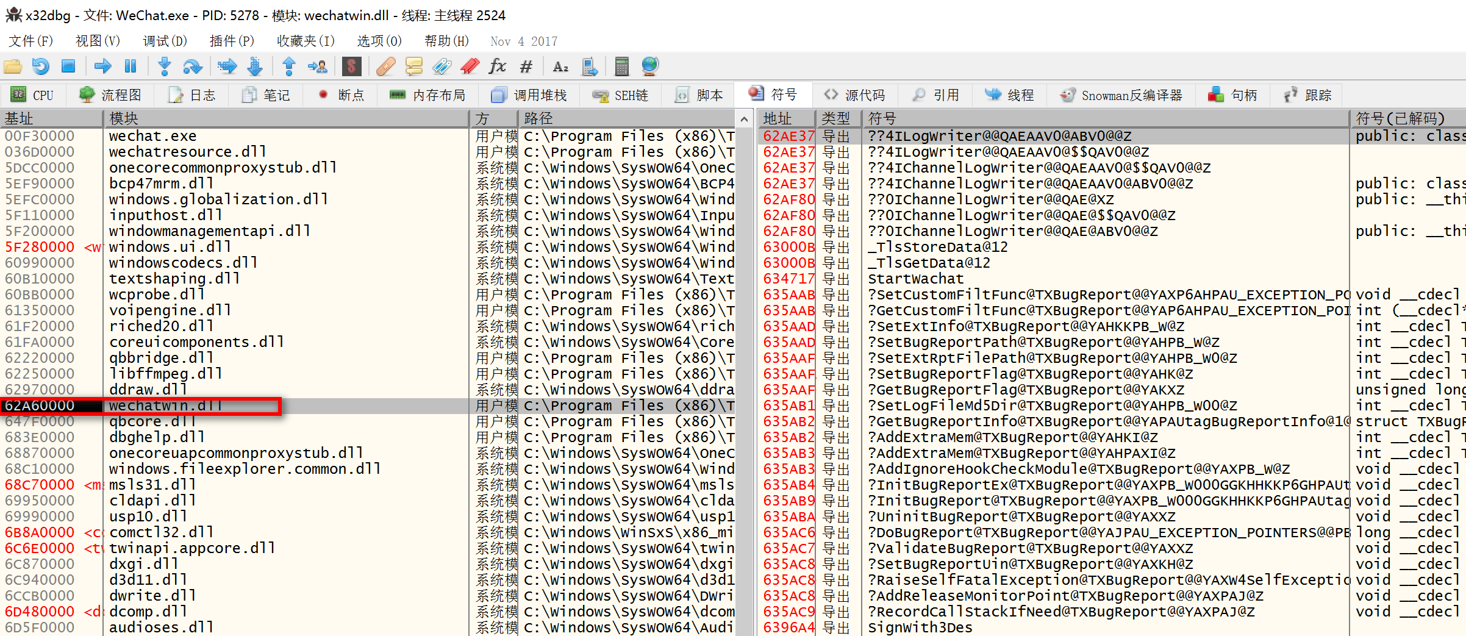Launch the Scylla plugin icon
This screenshot has width=1466, height=636.
pos(352,66)
